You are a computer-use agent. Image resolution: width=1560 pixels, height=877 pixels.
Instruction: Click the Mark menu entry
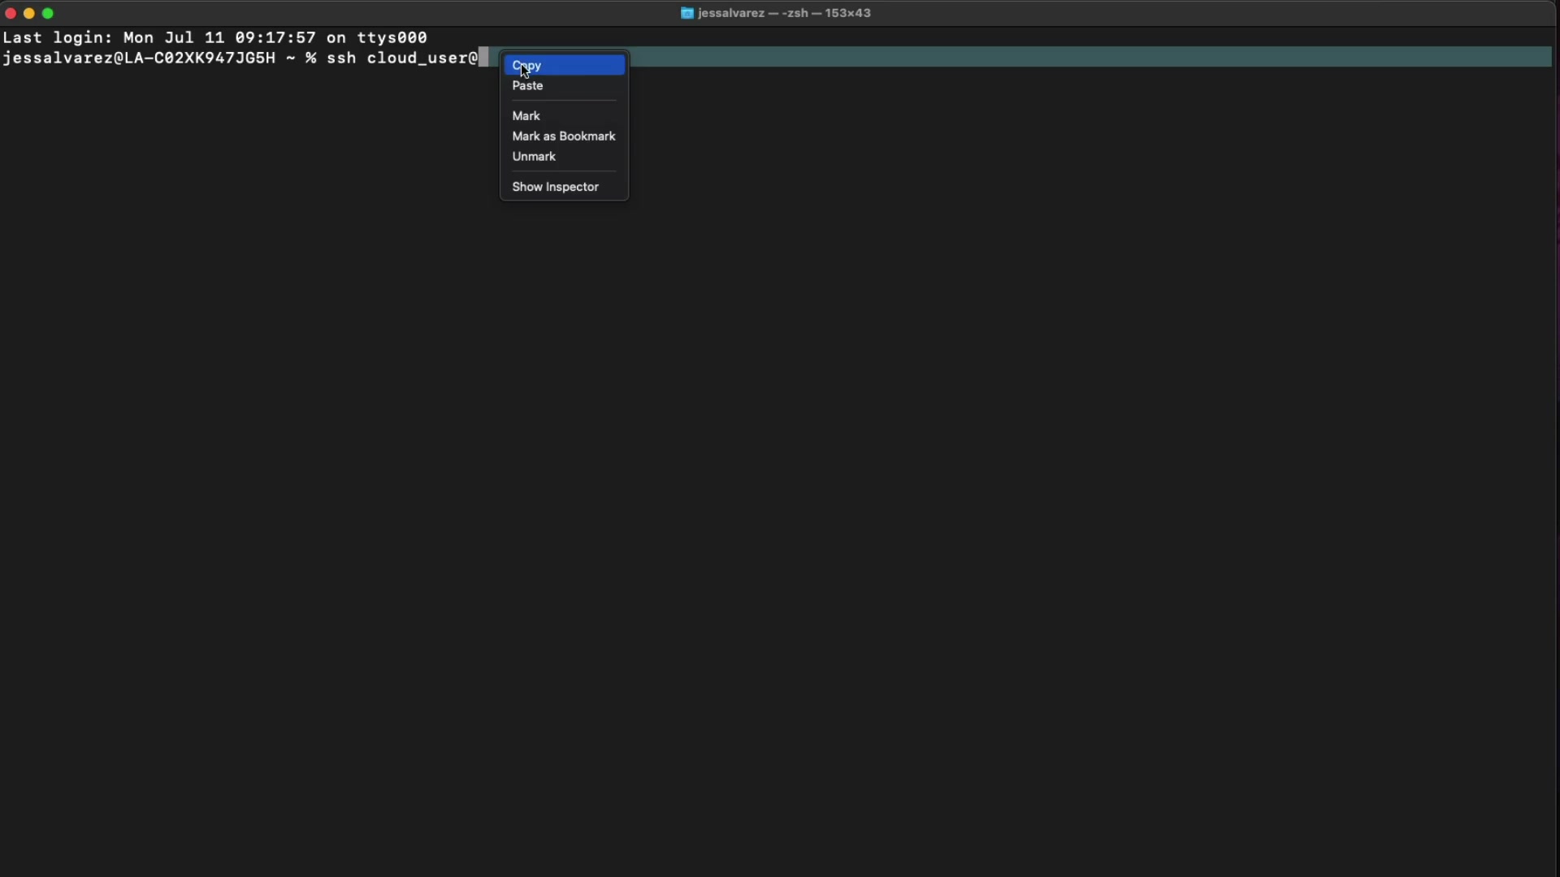coord(526,116)
